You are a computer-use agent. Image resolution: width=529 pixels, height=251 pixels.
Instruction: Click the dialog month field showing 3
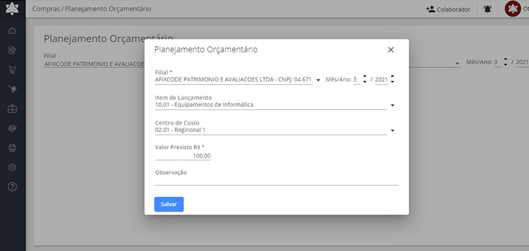click(356, 80)
